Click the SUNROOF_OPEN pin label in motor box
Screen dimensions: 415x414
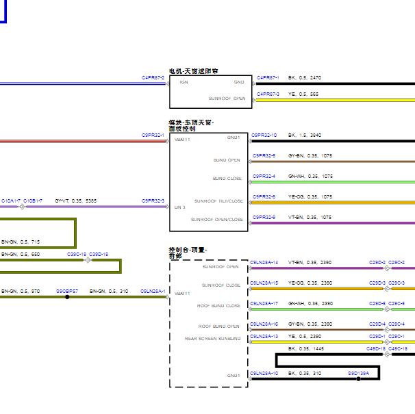(227, 99)
